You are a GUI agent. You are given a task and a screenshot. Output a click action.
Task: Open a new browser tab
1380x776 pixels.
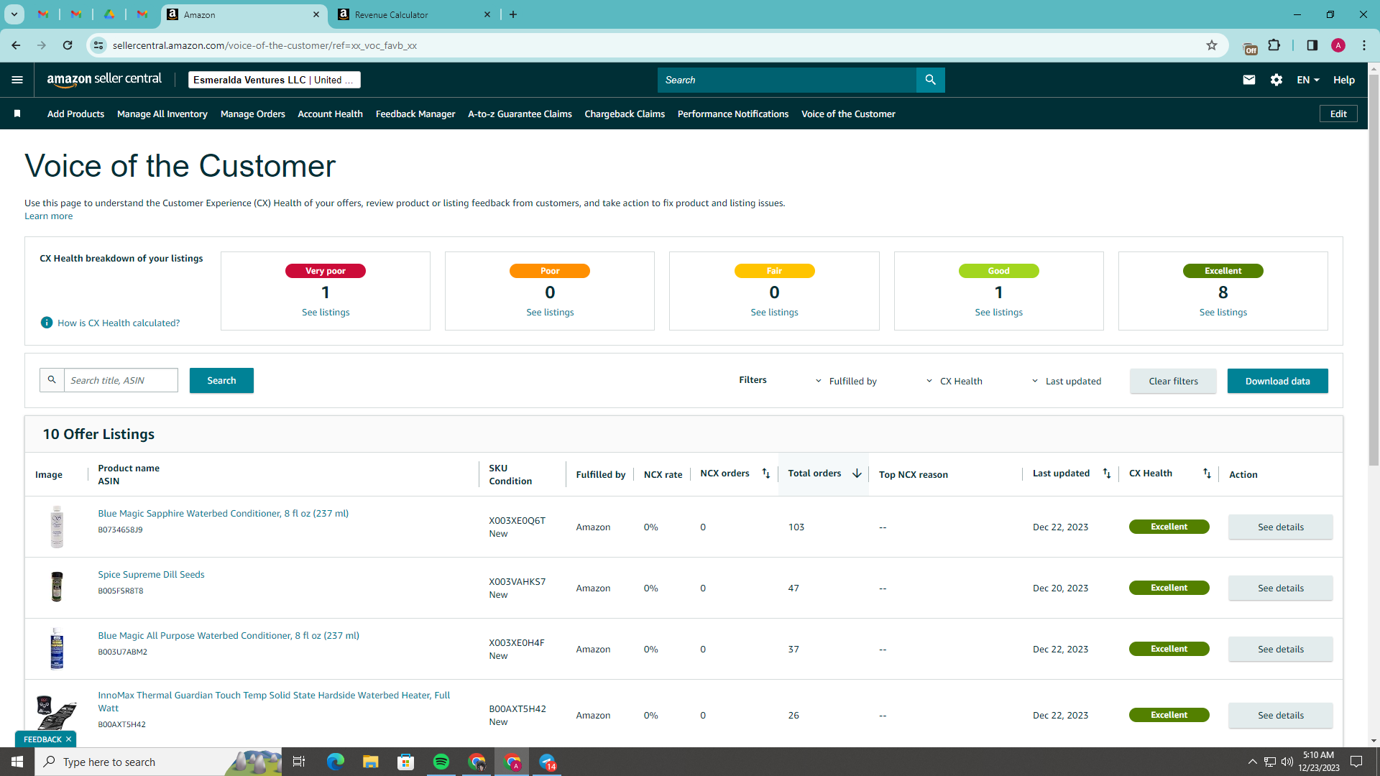[513, 14]
